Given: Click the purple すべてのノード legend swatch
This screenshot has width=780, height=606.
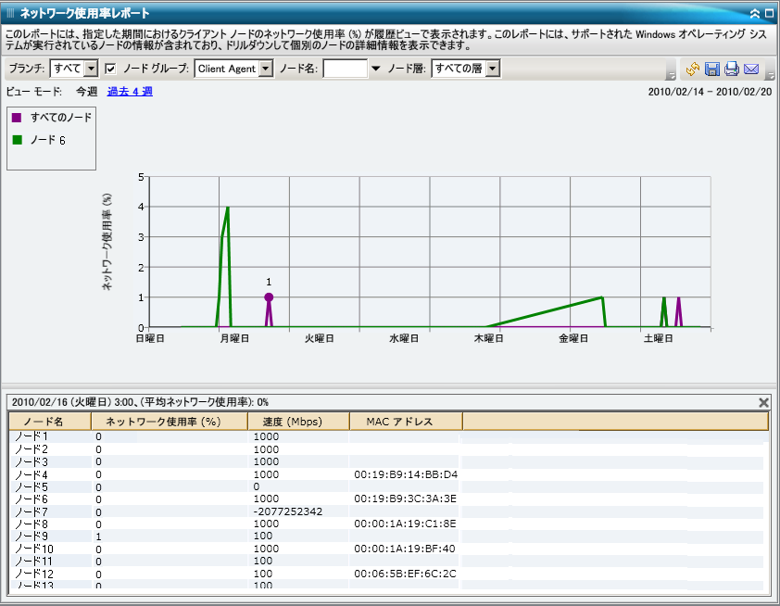Looking at the screenshot, I should pyautogui.click(x=17, y=118).
